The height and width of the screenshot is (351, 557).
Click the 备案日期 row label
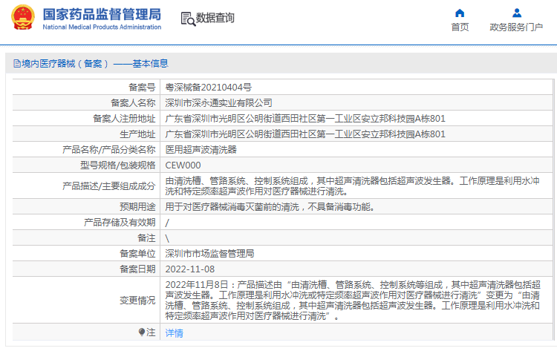coord(137,269)
